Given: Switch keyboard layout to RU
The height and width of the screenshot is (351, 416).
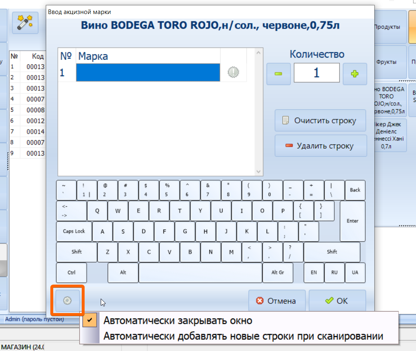Looking at the screenshot, I should tap(334, 273).
